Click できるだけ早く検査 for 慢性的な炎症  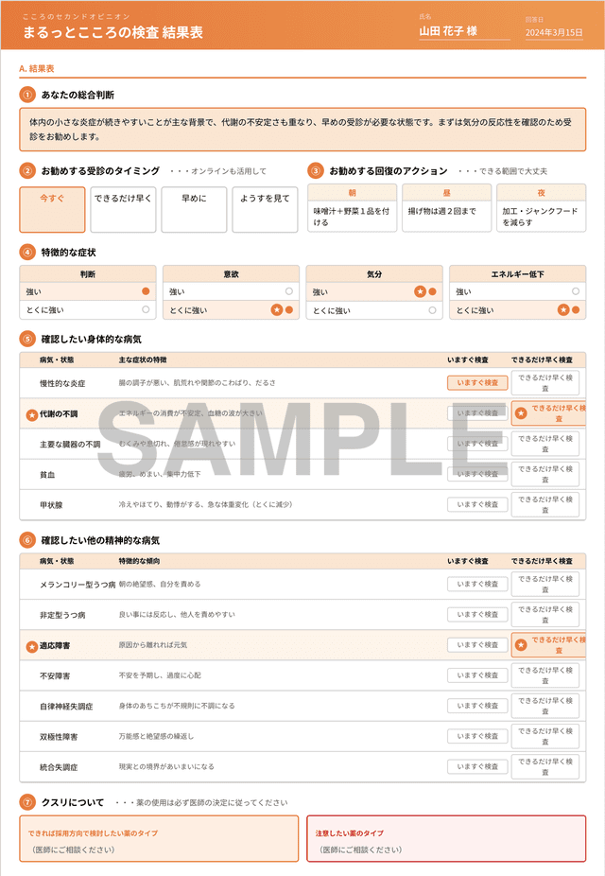click(x=545, y=383)
